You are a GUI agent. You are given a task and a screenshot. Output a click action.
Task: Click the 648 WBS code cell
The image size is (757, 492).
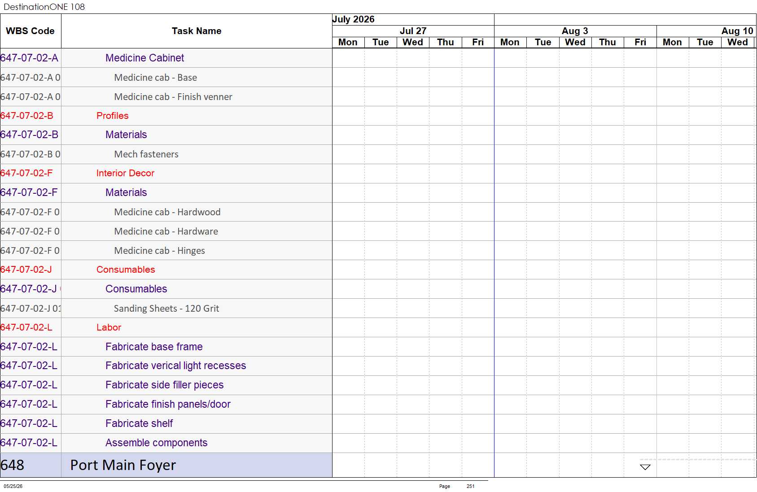pos(31,465)
